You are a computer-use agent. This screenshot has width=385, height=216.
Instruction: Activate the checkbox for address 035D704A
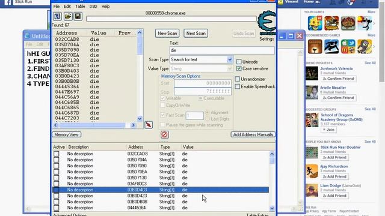tap(56, 160)
